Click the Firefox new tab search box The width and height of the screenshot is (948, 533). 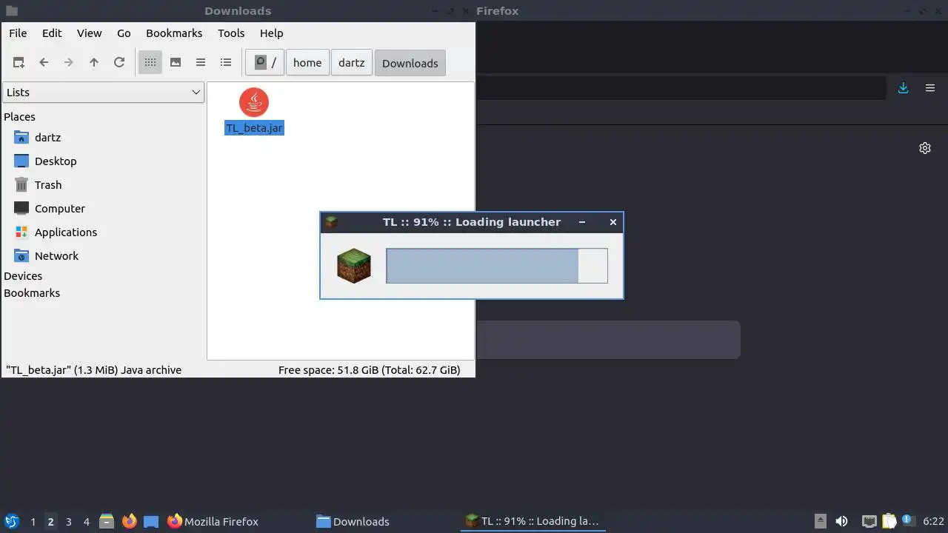tap(607, 340)
